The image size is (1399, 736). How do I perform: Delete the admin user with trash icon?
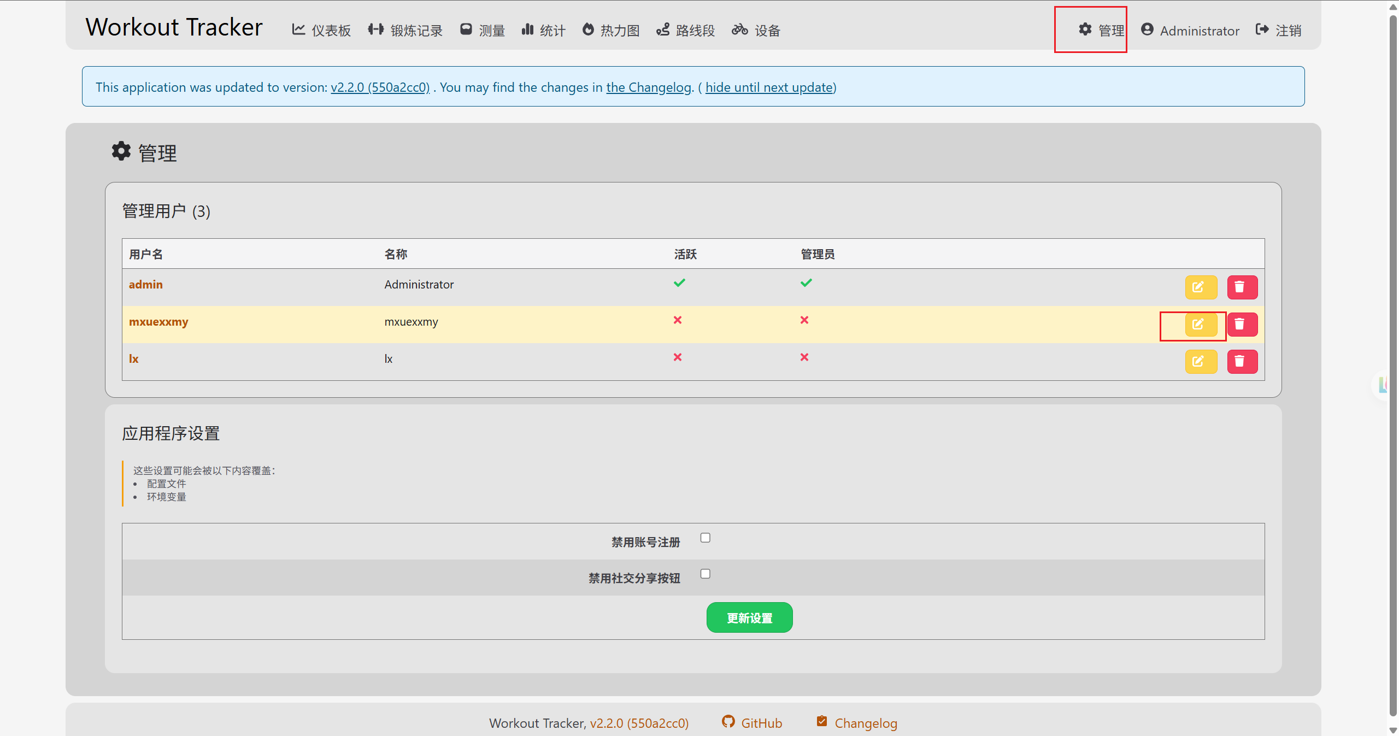(1242, 287)
